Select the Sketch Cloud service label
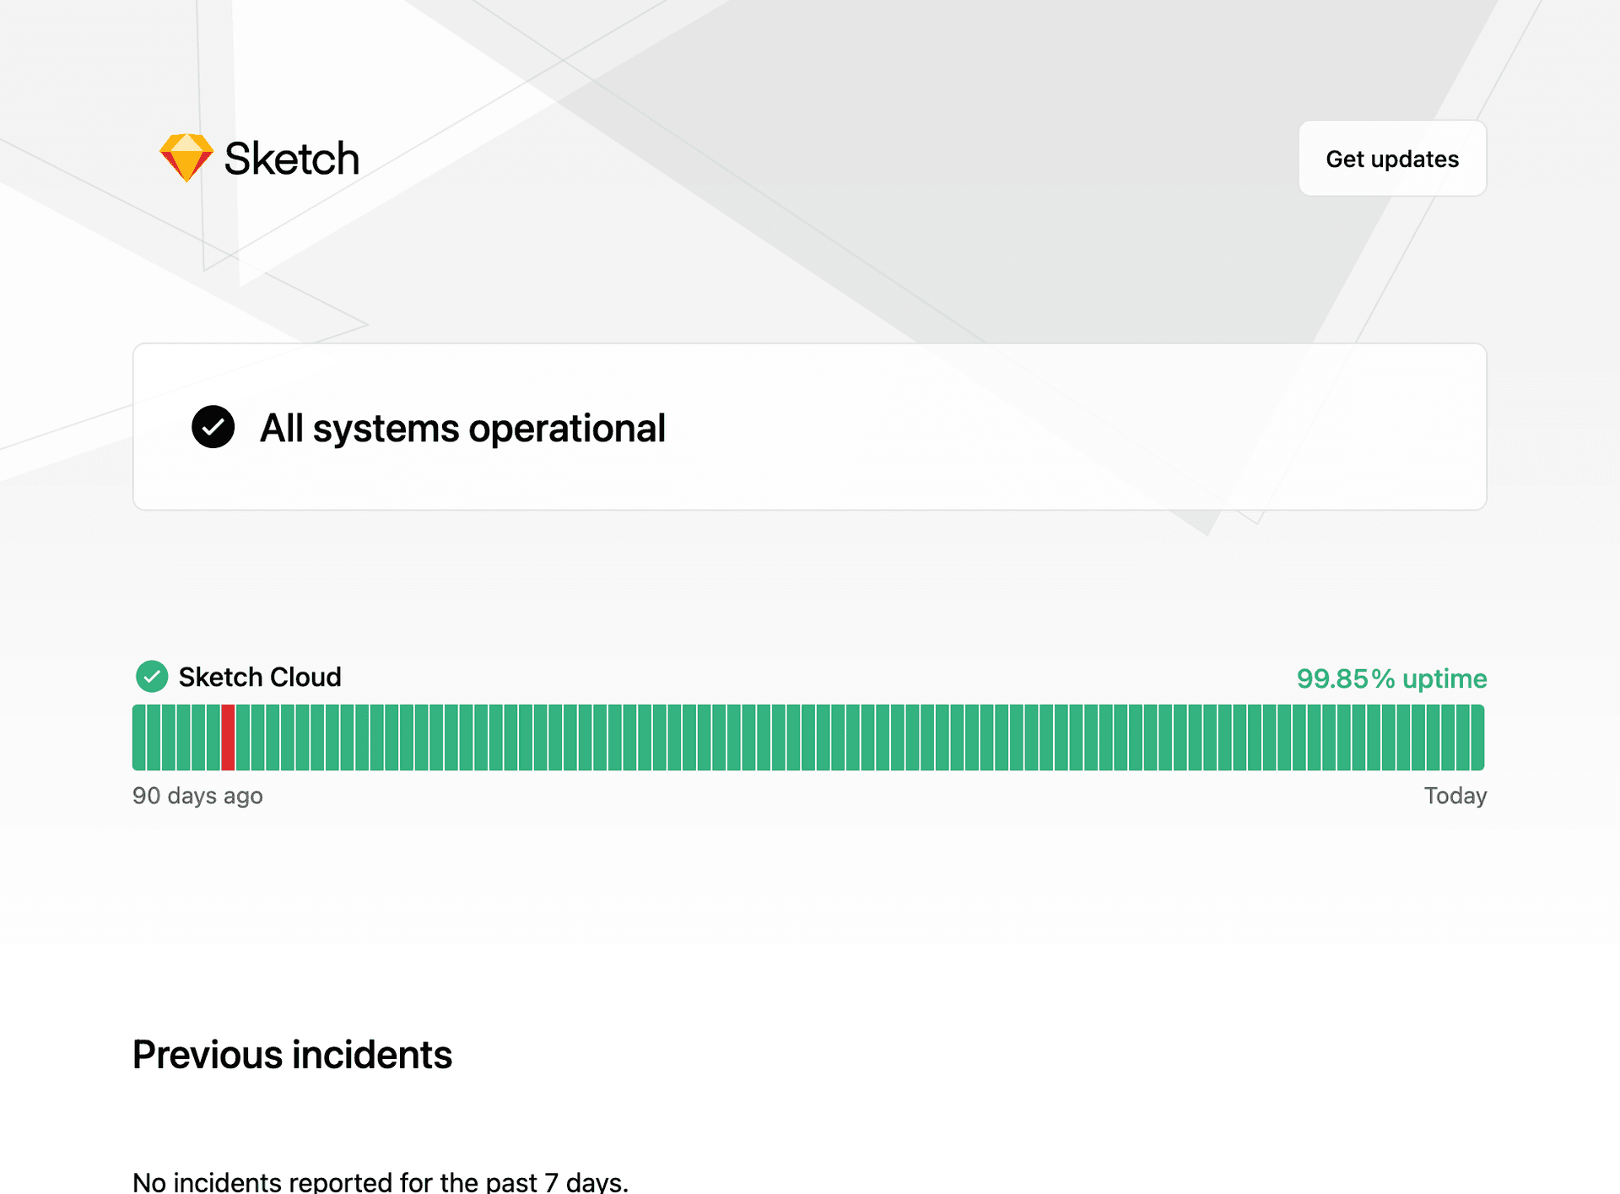 (260, 677)
